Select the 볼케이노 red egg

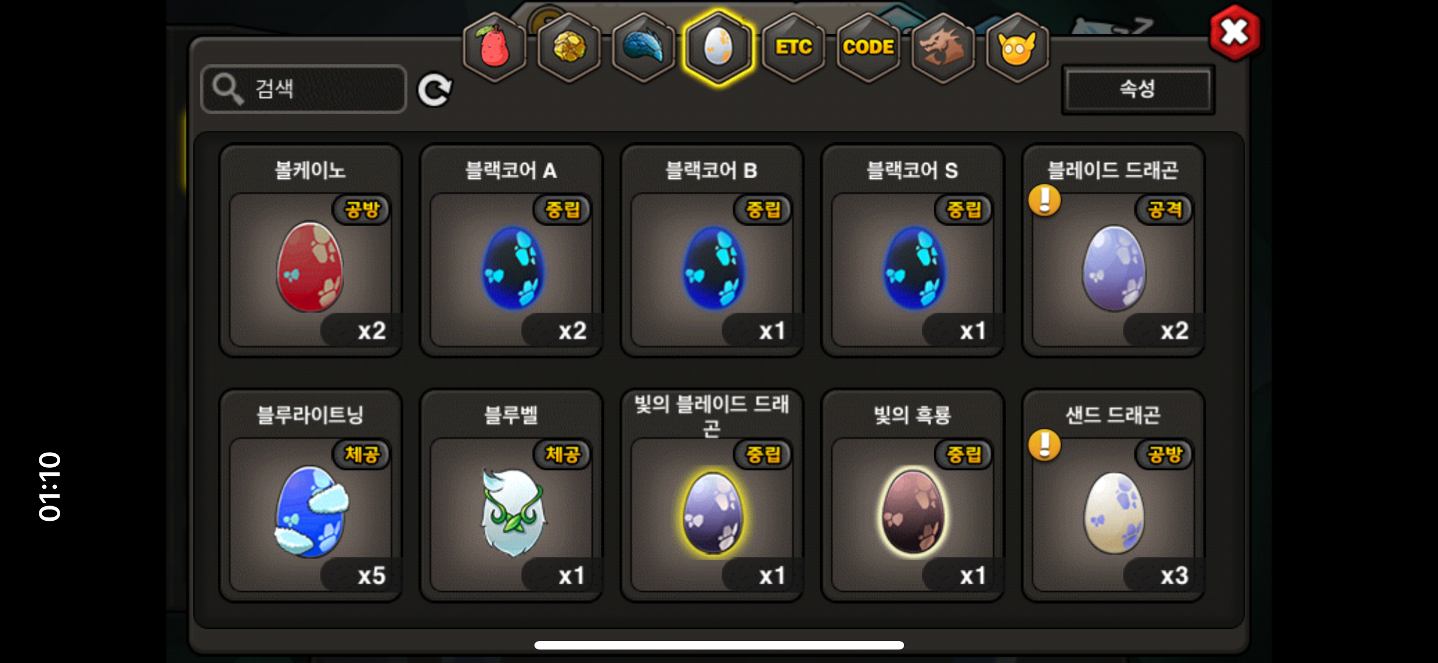pyautogui.click(x=311, y=251)
